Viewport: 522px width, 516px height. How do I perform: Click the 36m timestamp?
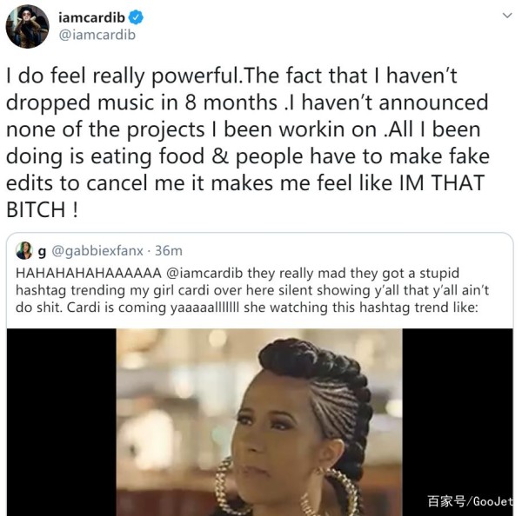[169, 251]
